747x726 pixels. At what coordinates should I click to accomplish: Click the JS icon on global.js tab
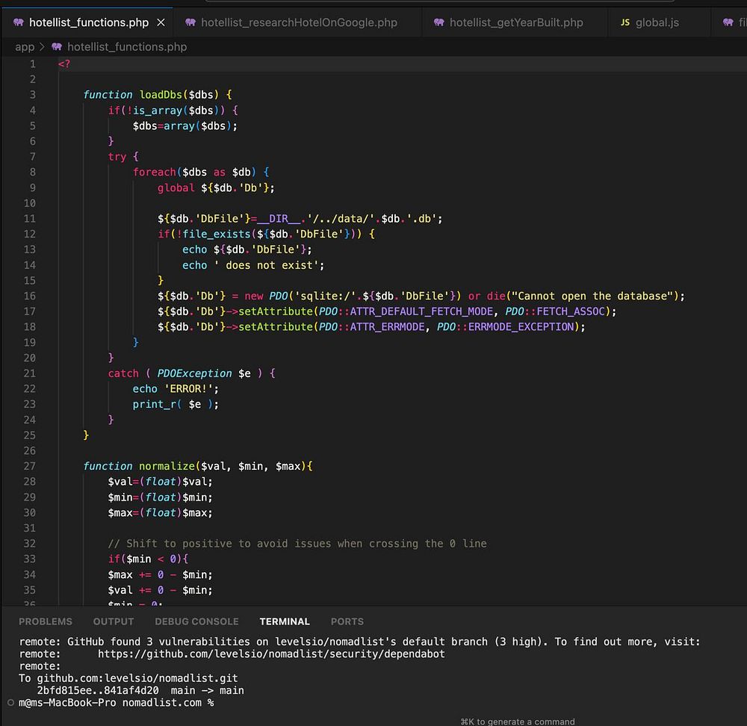click(x=625, y=22)
